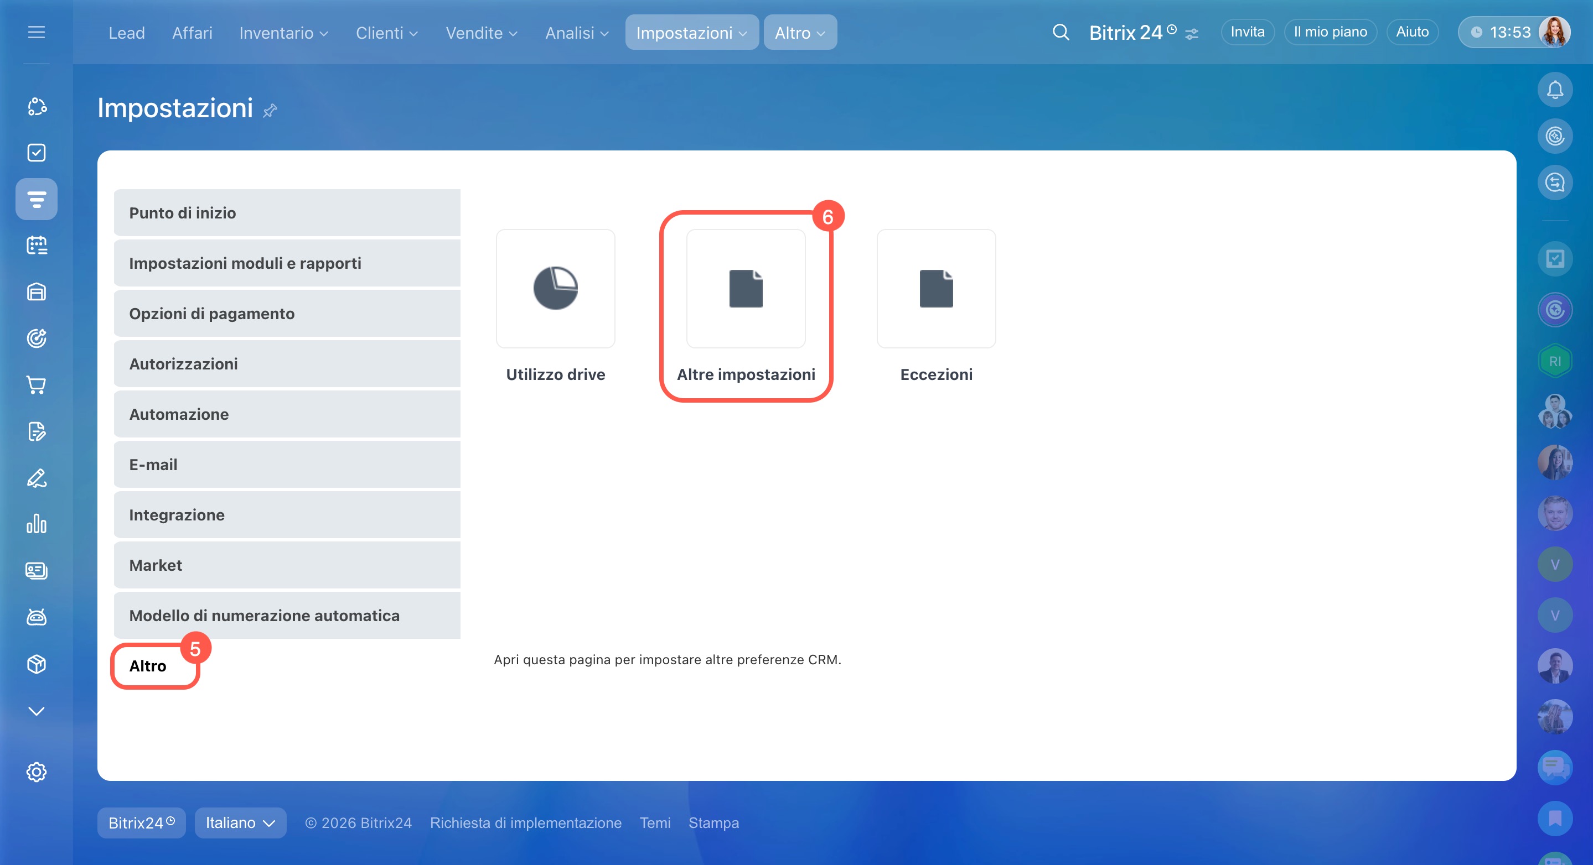
Task: Open the notifications bell icon
Action: (x=1554, y=90)
